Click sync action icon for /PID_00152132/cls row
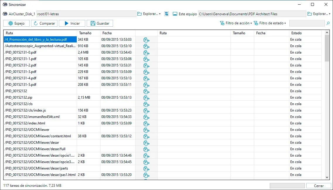 coord(146,104)
